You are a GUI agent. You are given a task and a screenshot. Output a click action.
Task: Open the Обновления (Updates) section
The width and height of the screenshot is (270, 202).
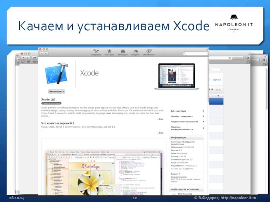[x=148, y=52]
